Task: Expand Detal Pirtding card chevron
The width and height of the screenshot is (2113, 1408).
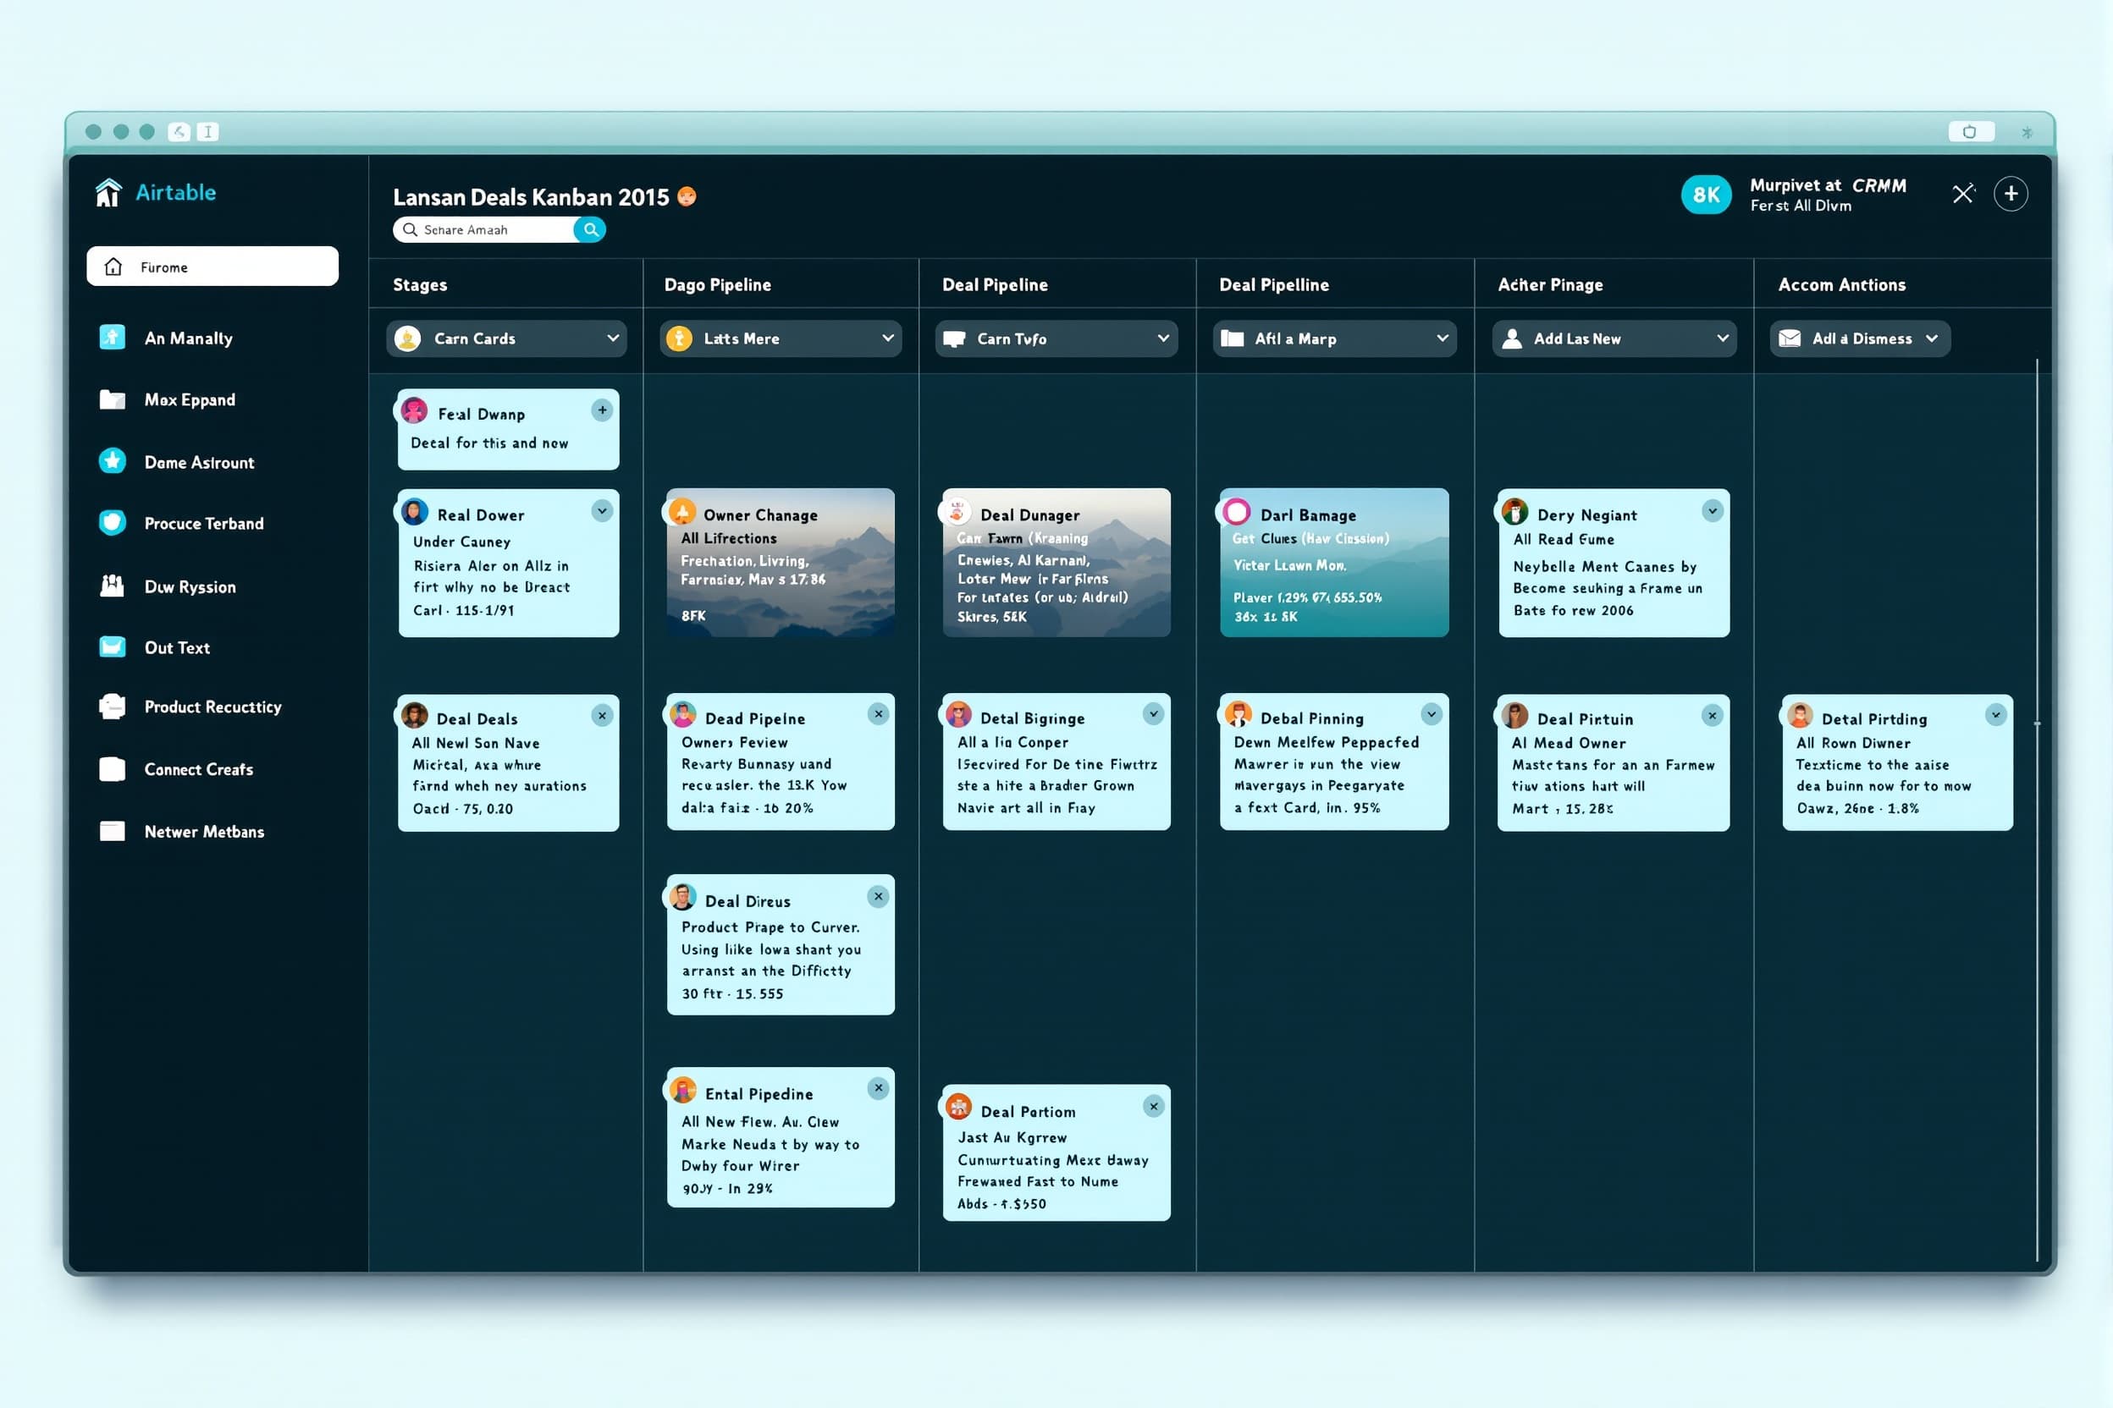Action: (x=1995, y=715)
